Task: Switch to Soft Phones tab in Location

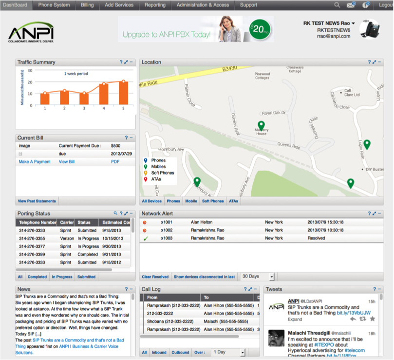Action: pyautogui.click(x=213, y=201)
